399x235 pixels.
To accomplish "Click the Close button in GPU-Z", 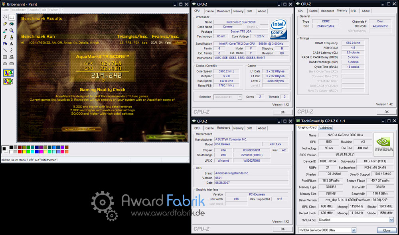I will pyautogui.click(x=387, y=231).
